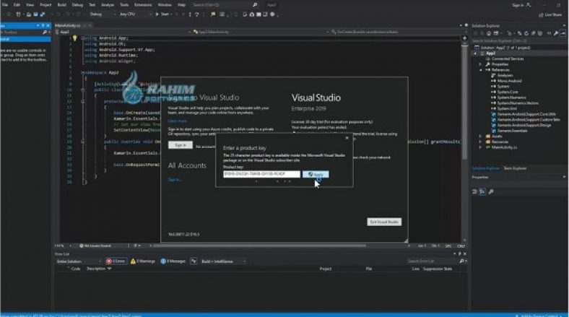569x317 pixels.
Task: Click the Sign in button under Visual Studio
Action: point(181,145)
